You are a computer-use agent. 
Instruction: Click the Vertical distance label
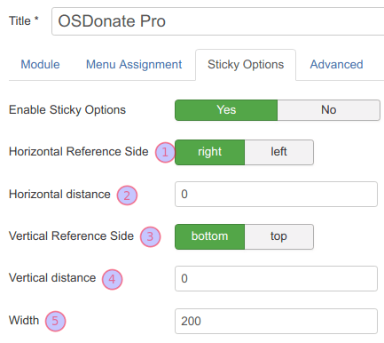[52, 277]
